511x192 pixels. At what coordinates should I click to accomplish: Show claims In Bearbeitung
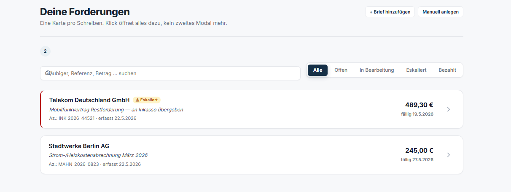pos(377,70)
